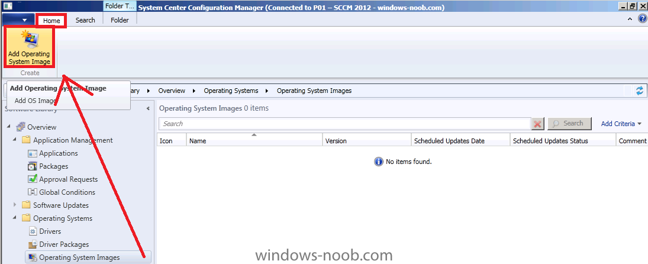Click the window system menu icon
The width and height of the screenshot is (648, 264).
[x=8, y=6]
